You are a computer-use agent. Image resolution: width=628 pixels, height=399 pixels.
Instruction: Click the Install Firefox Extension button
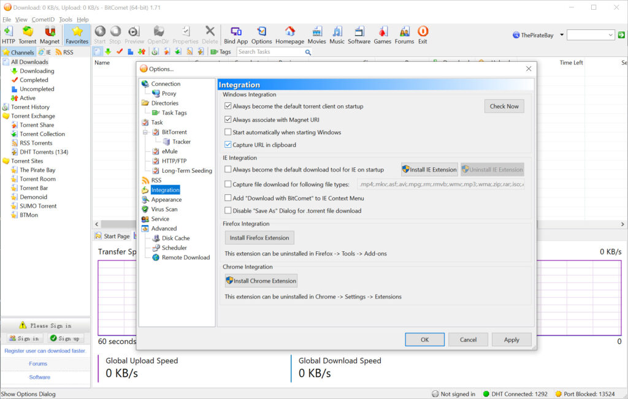tap(259, 238)
